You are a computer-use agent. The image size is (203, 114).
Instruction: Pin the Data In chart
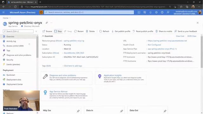click(121, 111)
